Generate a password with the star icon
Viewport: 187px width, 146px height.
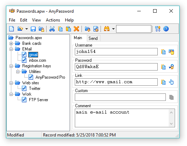click(x=171, y=67)
